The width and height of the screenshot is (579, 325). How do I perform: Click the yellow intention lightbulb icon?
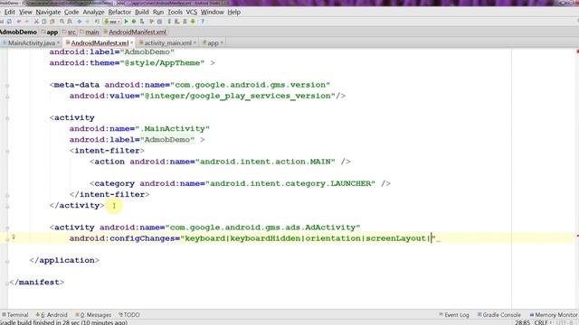[14, 237]
